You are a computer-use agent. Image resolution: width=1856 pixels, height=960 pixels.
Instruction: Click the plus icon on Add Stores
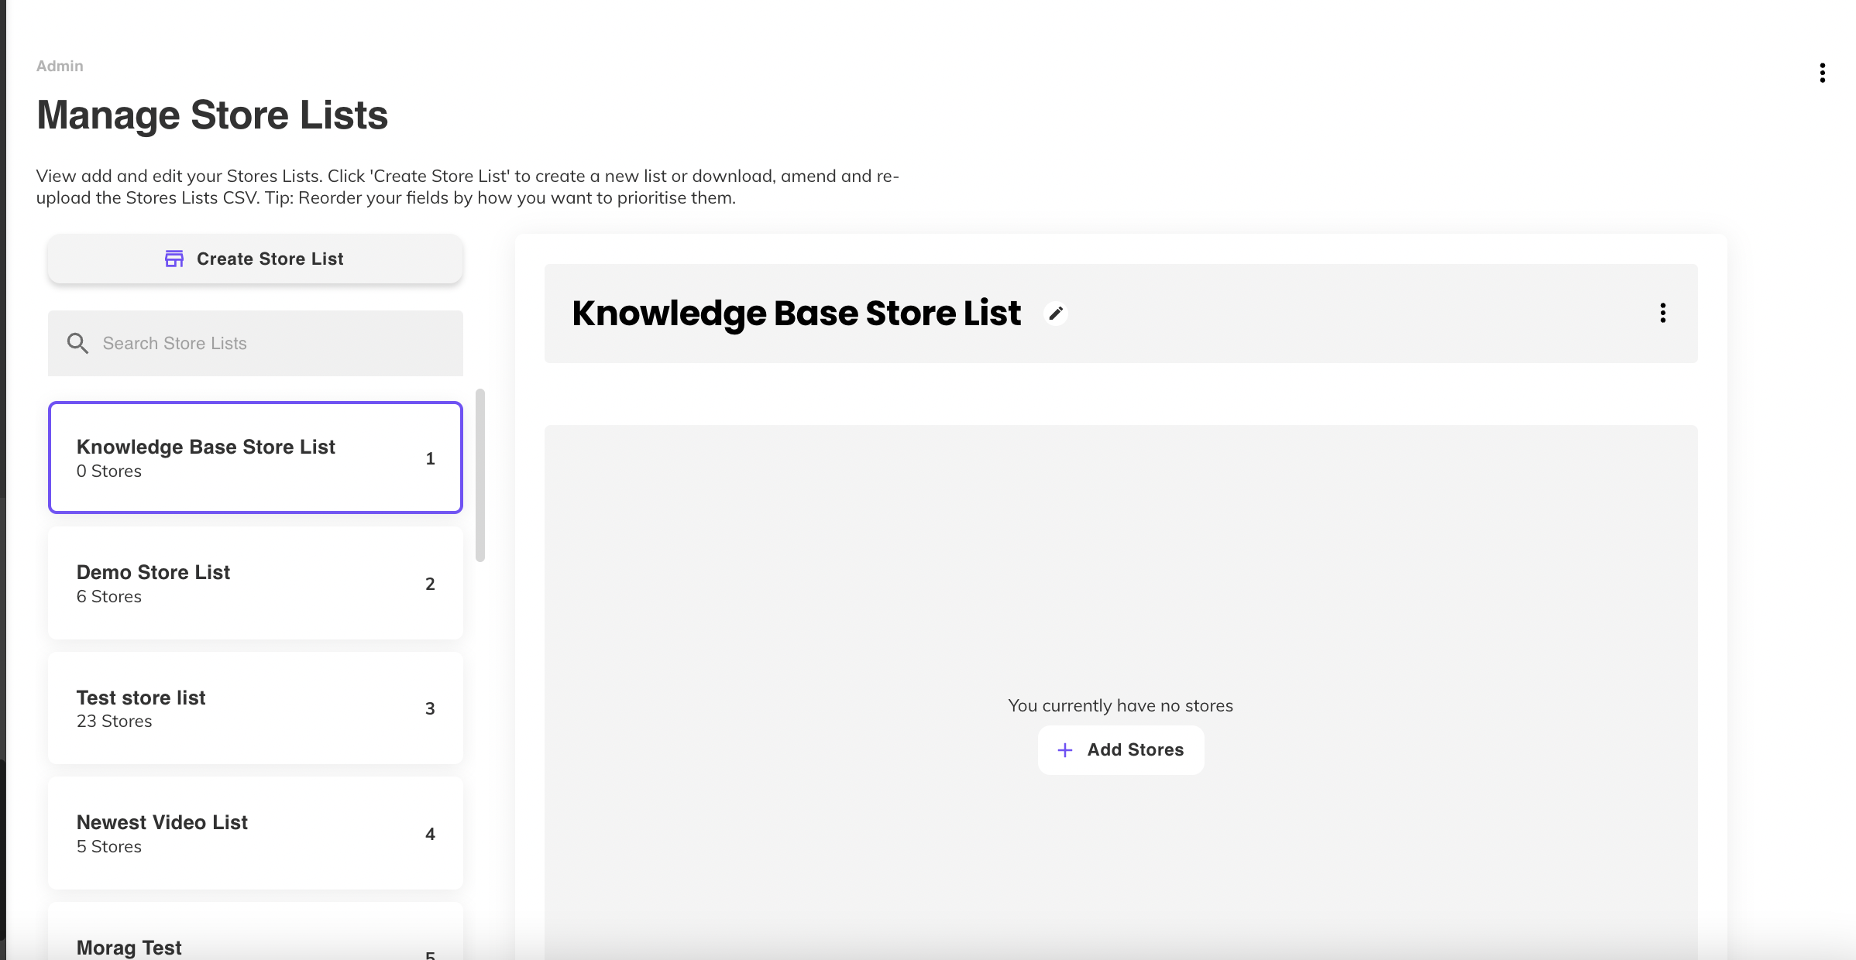tap(1065, 750)
